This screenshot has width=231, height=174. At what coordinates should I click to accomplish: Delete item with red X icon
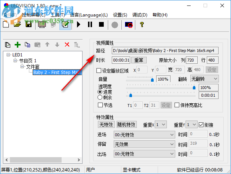click(67, 44)
